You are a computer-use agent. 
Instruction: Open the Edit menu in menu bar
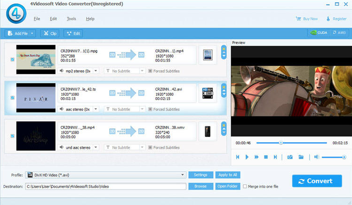pyautogui.click(x=53, y=19)
